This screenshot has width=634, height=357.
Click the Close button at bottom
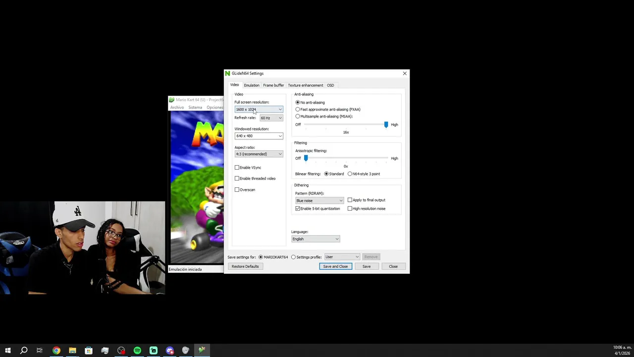[x=393, y=267]
